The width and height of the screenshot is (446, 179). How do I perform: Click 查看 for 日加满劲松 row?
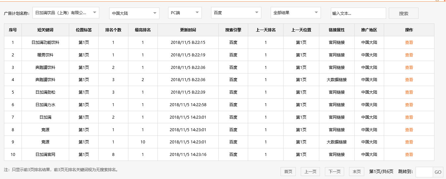pos(409,92)
